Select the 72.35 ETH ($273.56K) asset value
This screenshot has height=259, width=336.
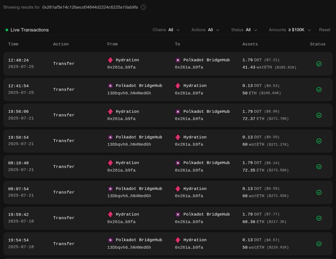pos(265,170)
